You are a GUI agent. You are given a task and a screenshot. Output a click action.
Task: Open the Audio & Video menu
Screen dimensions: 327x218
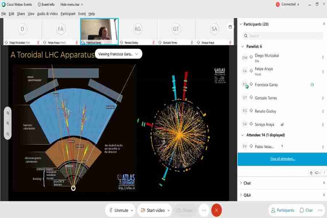tap(47, 14)
